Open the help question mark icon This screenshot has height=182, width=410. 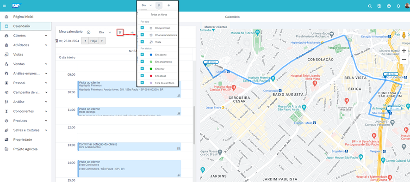tap(389, 6)
